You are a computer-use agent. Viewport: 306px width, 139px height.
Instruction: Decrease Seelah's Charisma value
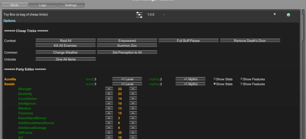coord(109,113)
